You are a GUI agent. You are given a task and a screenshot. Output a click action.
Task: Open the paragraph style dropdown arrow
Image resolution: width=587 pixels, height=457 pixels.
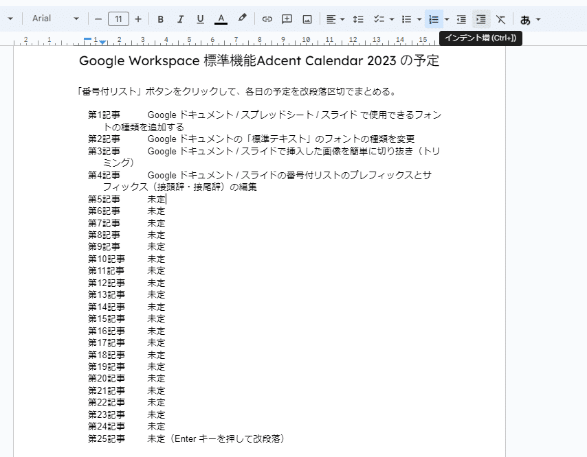(x=10, y=19)
